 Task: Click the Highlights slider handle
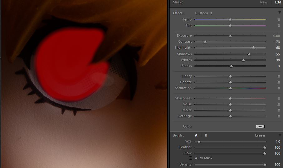click(253, 48)
